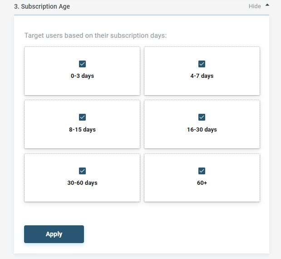Click the Hide link
281x259 pixels.
click(255, 6)
